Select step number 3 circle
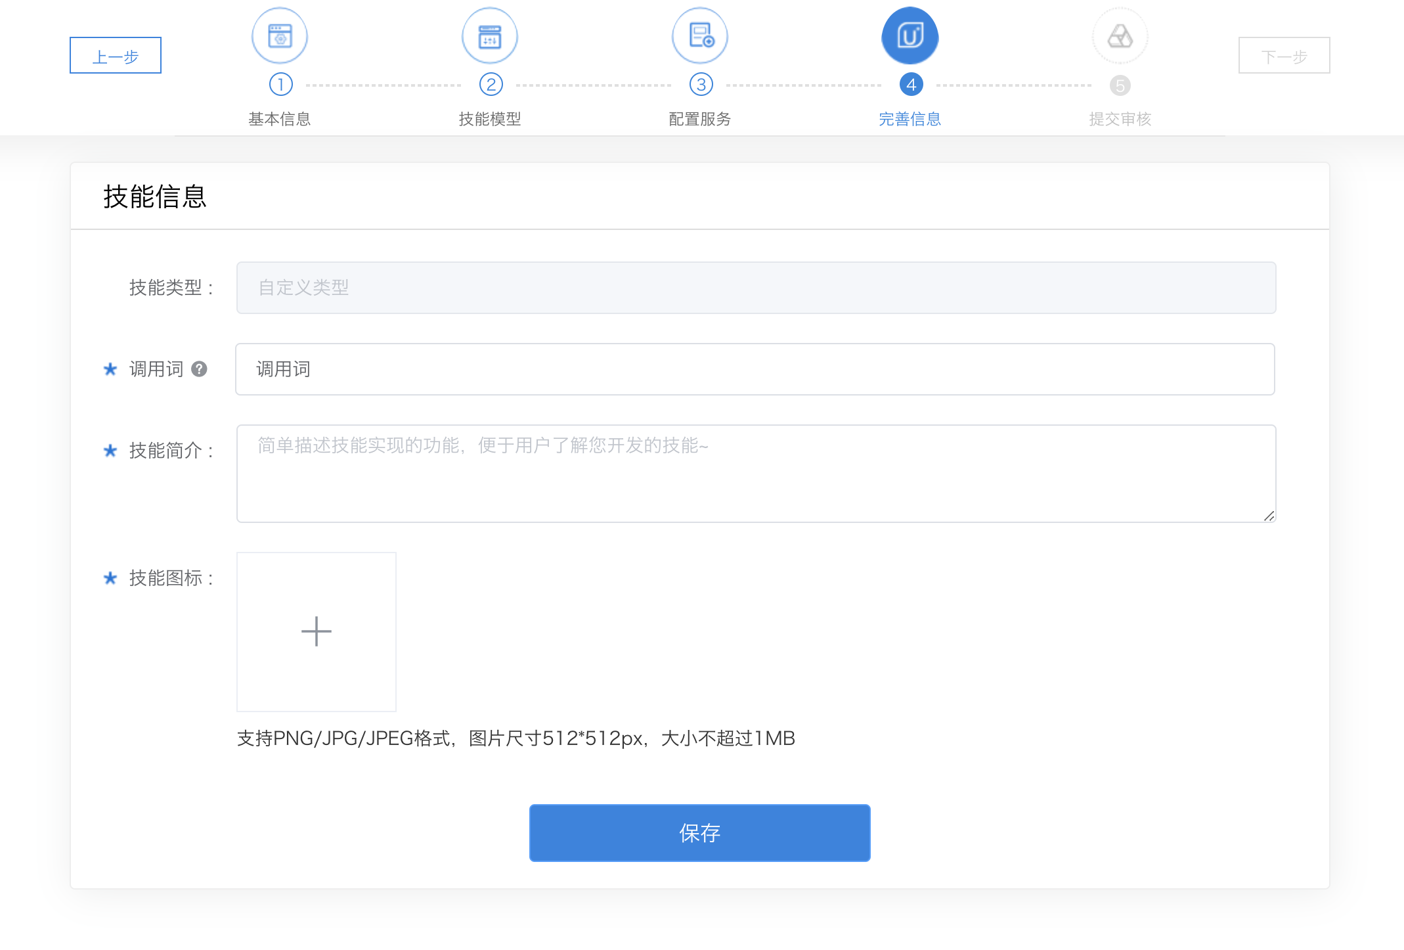 click(701, 85)
